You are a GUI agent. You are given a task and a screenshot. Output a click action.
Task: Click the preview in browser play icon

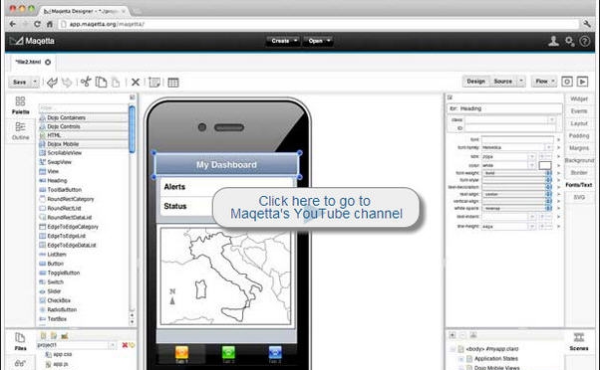coord(582,82)
